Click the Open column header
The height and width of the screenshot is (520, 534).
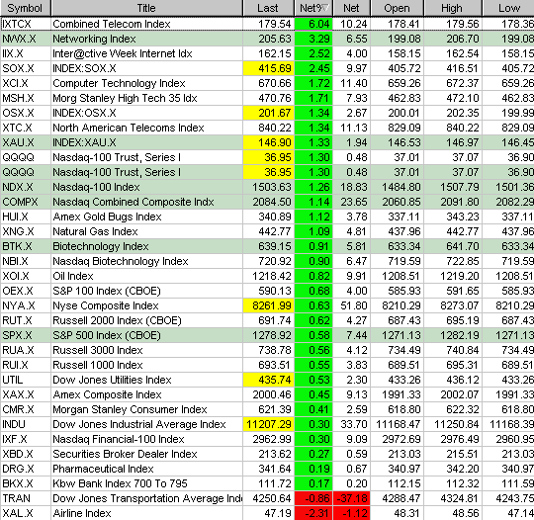397,8
